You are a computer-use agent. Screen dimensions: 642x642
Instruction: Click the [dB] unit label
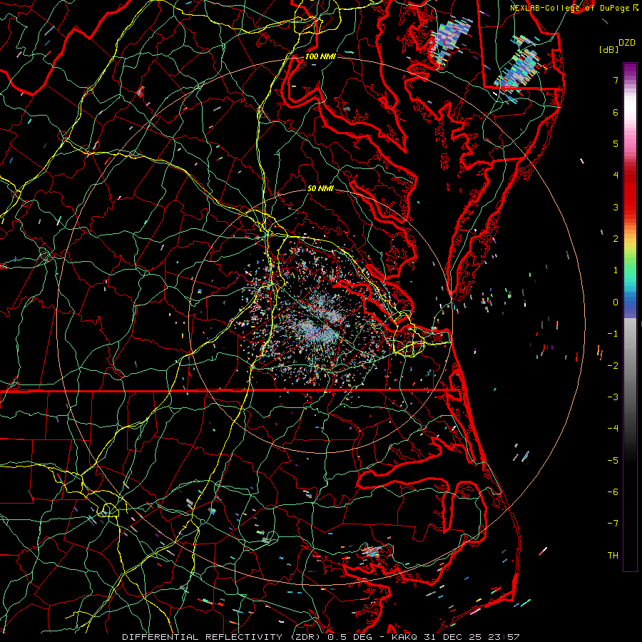pos(609,49)
